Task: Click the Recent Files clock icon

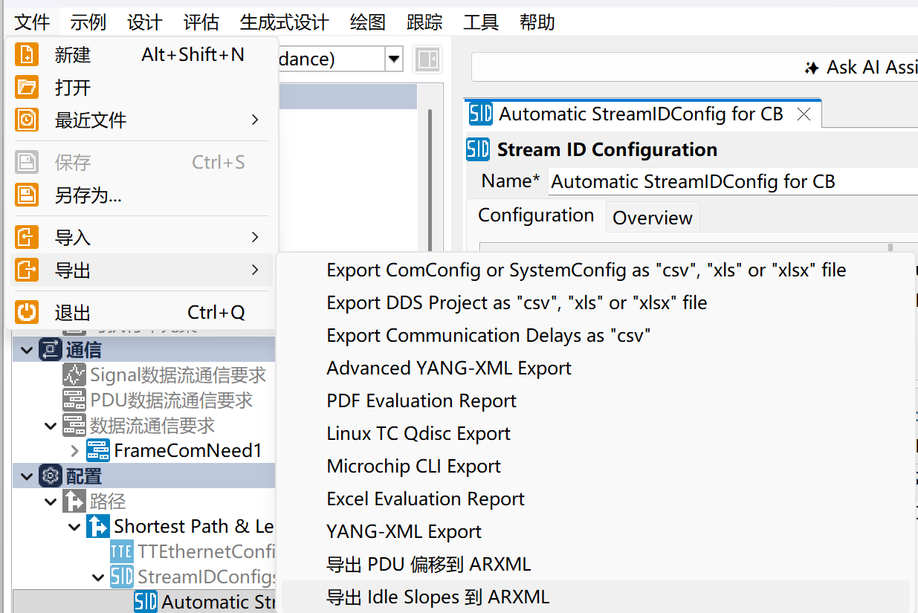Action: 27,120
